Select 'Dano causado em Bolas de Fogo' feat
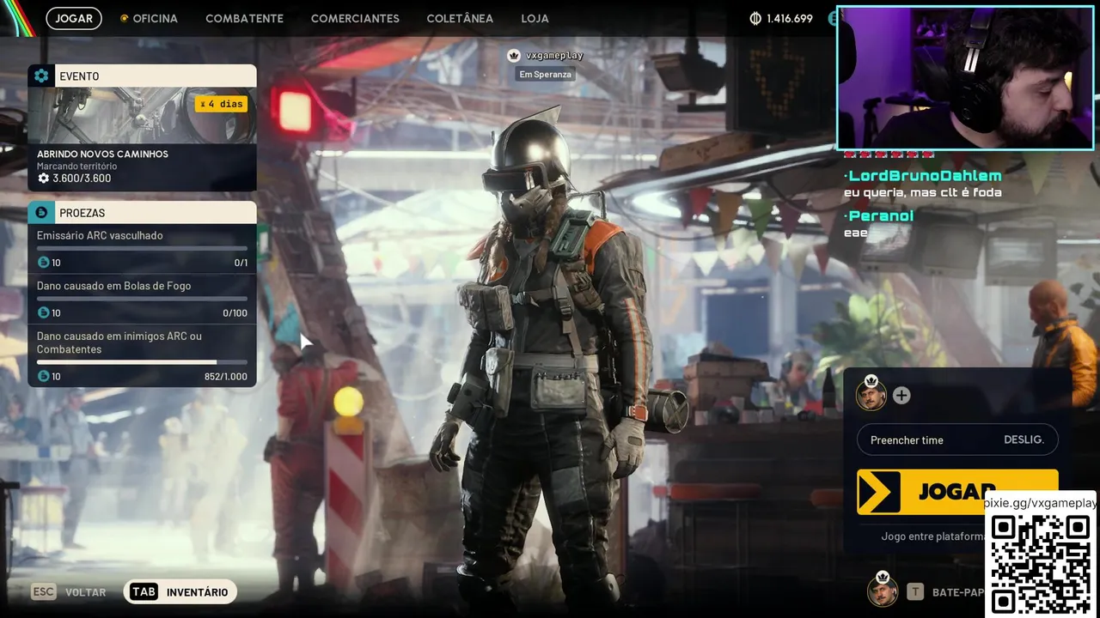 click(x=113, y=286)
